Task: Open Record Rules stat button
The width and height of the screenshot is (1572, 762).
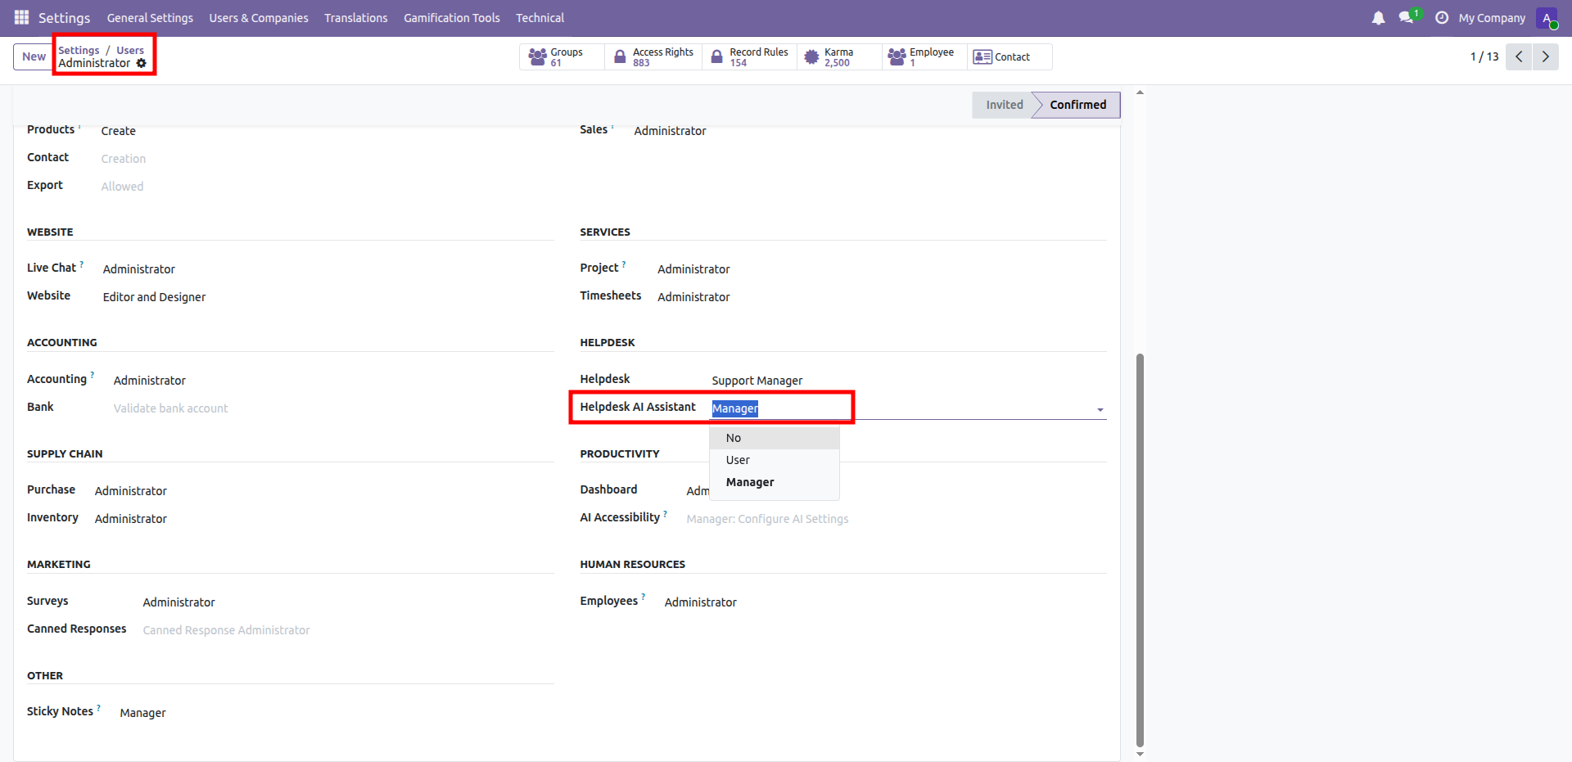Action: (x=750, y=56)
